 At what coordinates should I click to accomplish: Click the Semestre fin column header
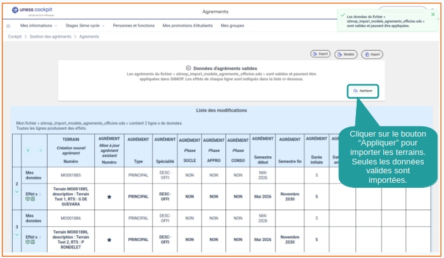click(289, 150)
